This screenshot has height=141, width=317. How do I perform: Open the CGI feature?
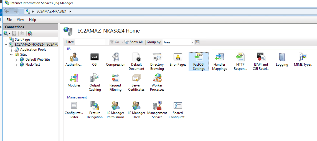pyautogui.click(x=94, y=60)
